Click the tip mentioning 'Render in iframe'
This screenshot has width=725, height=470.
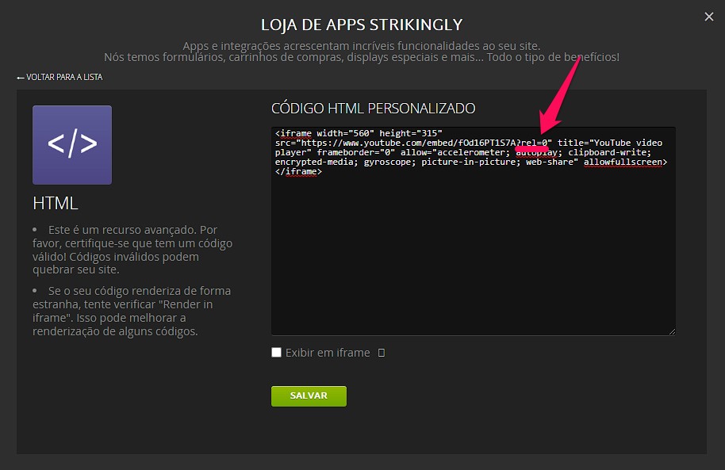[132, 311]
